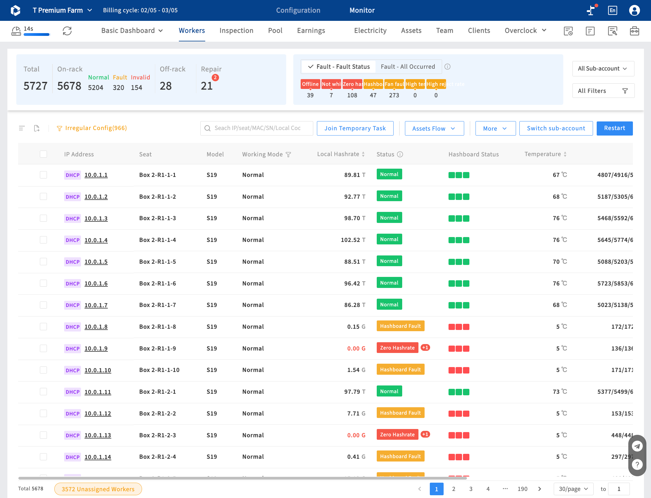Select Fault - All Occurred tab
The width and height of the screenshot is (651, 498).
[x=408, y=67]
